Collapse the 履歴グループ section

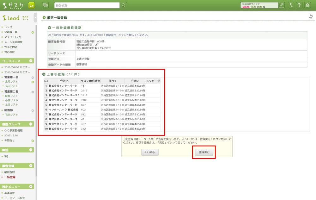pos(31,124)
